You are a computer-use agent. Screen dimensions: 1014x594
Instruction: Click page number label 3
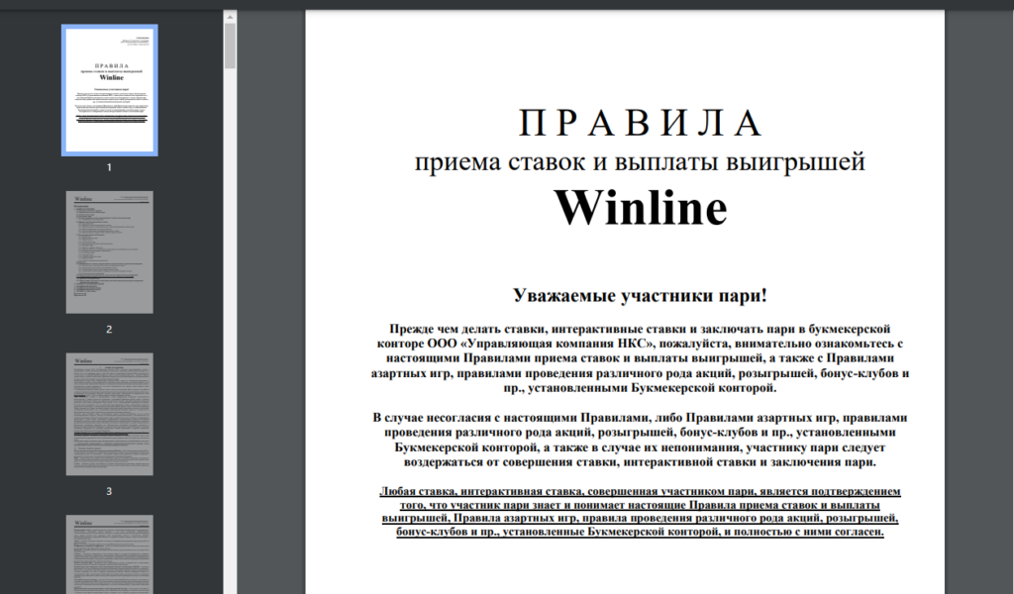coord(109,491)
